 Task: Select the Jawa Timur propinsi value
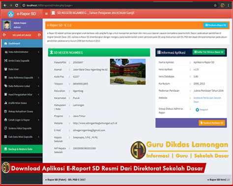click(x=79, y=116)
